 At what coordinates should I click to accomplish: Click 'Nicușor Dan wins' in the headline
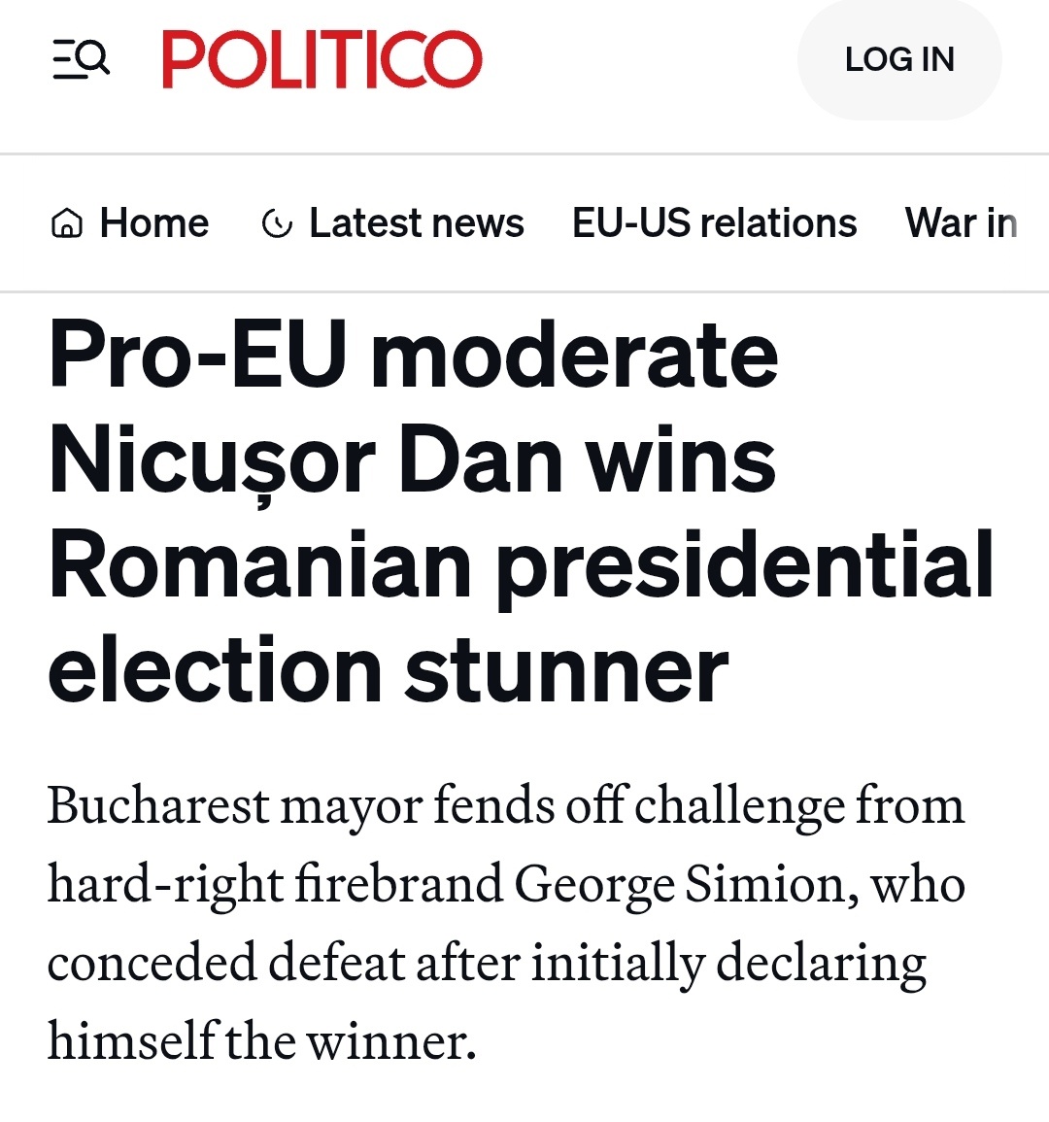(412, 460)
